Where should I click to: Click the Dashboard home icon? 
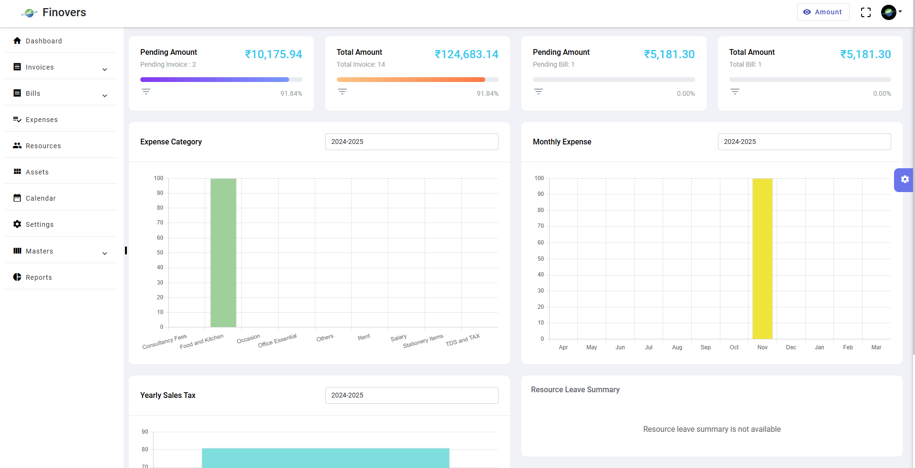pos(17,41)
